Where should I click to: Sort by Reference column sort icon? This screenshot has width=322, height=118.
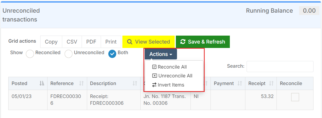click(x=81, y=84)
